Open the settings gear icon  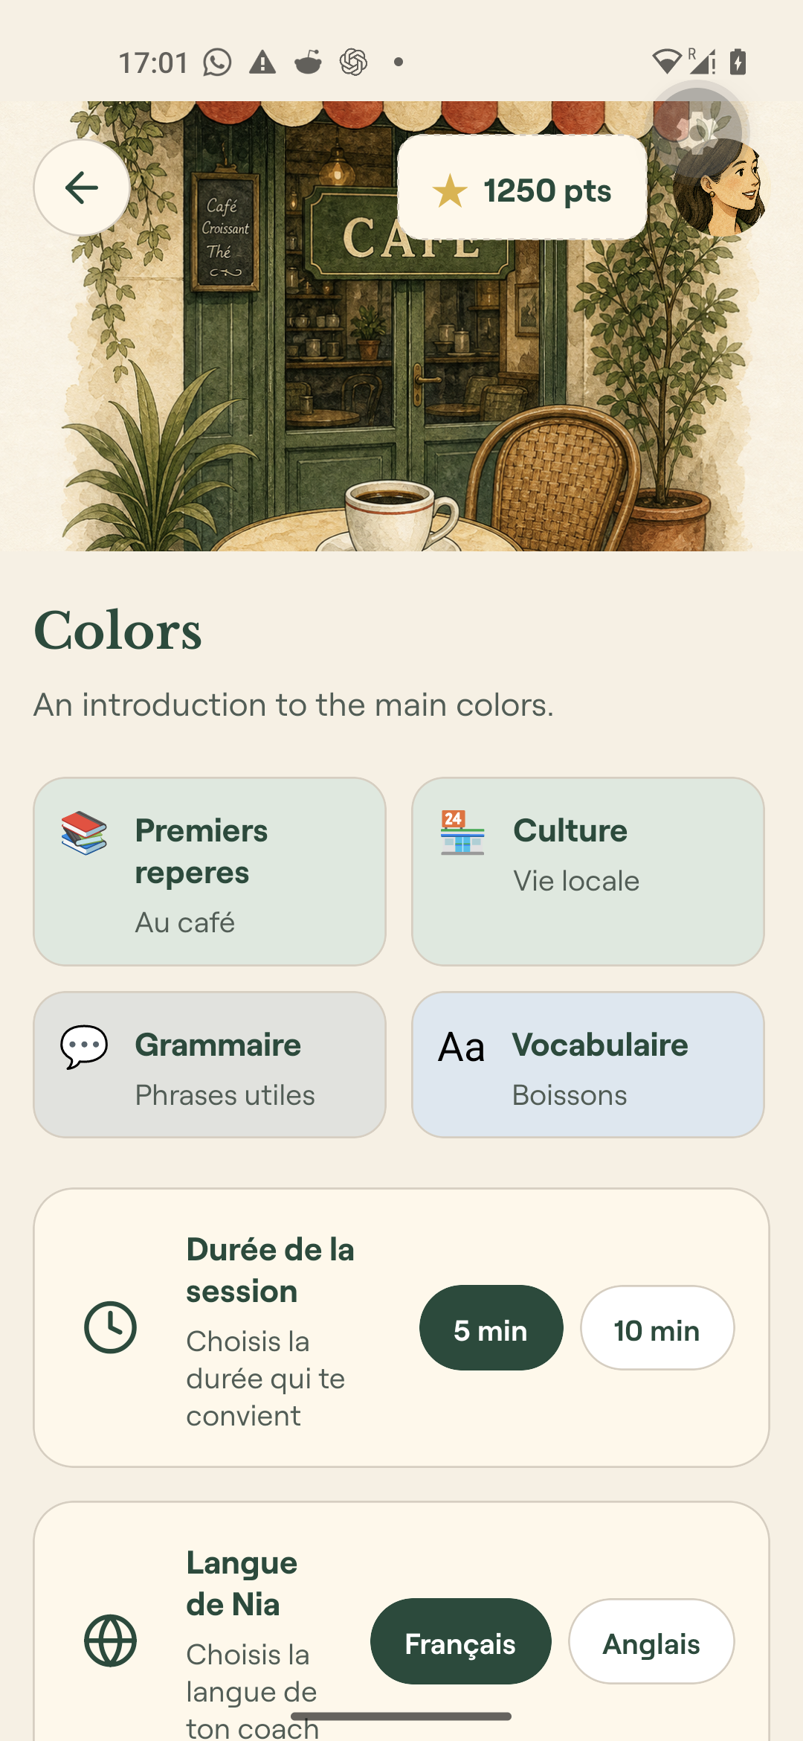(x=697, y=132)
